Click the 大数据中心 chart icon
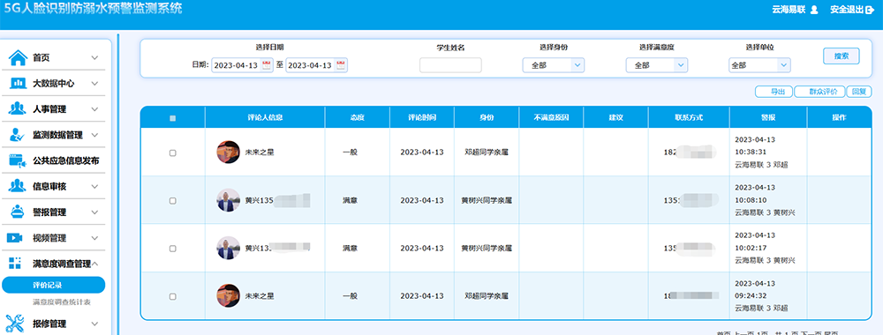 (18, 83)
